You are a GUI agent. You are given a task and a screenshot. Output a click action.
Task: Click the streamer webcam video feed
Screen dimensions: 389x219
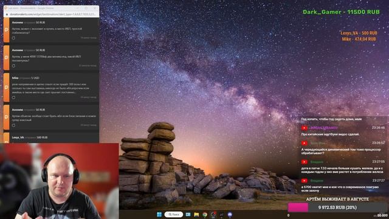pyautogui.click(x=60, y=181)
